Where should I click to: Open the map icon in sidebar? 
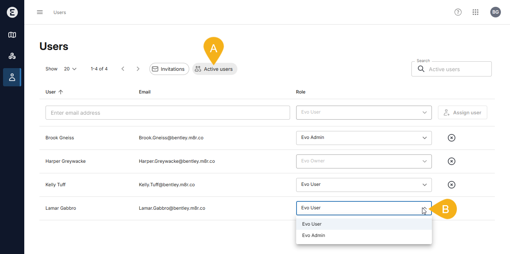[12, 35]
